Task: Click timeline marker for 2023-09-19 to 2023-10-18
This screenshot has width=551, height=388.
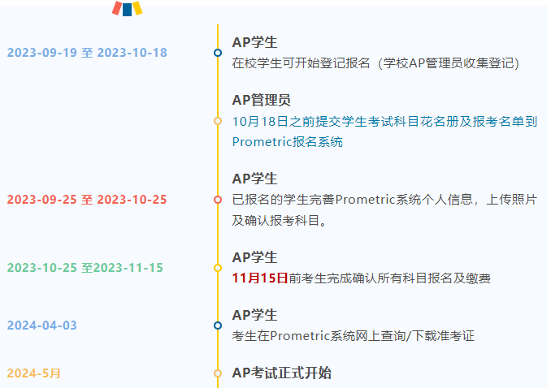Action: point(218,53)
